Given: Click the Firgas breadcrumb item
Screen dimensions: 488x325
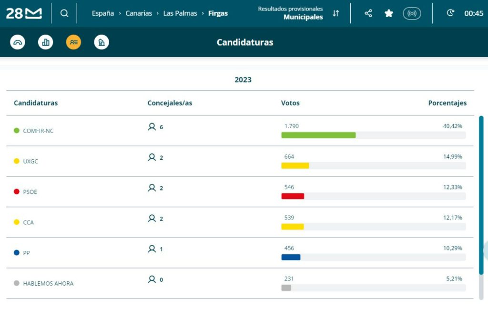Looking at the screenshot, I should click(x=218, y=13).
